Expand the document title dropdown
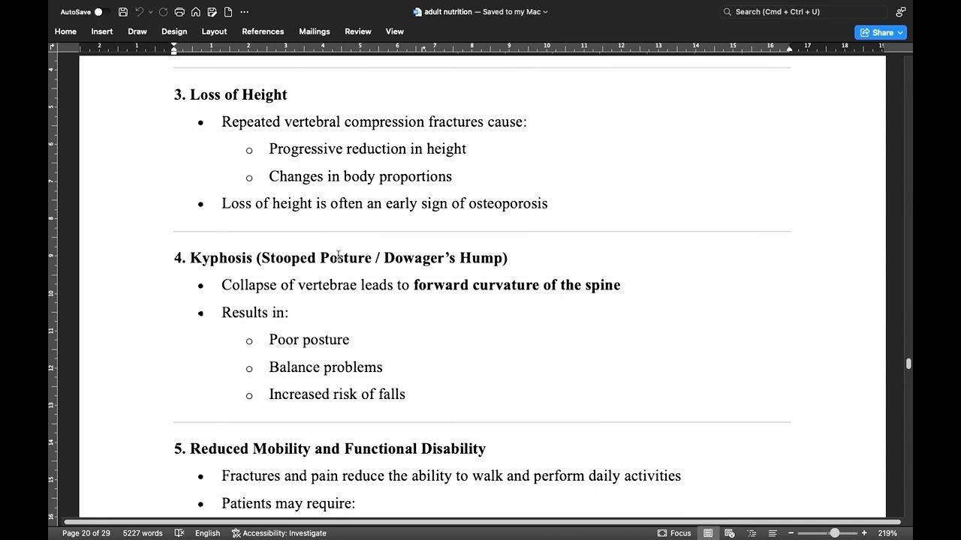The height and width of the screenshot is (540, 961). coord(545,12)
